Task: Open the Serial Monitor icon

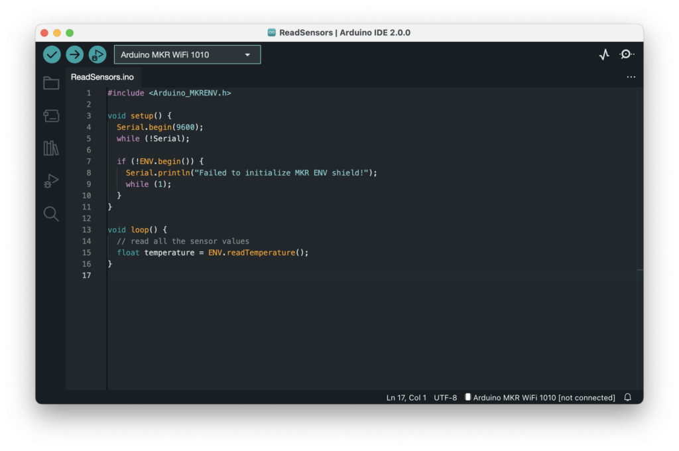Action: coord(626,54)
